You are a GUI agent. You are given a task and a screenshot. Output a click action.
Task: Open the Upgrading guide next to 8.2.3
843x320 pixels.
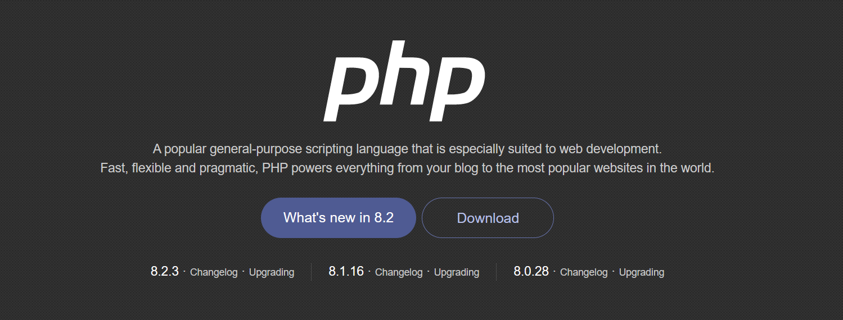pyautogui.click(x=272, y=272)
